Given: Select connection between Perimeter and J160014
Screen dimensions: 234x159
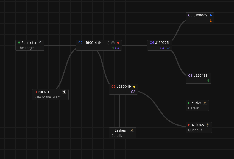Looking at the screenshot, I should click(60, 45).
